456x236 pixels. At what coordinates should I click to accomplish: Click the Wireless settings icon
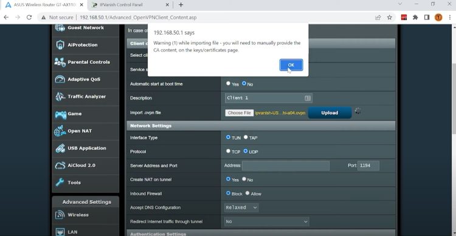tap(60, 215)
